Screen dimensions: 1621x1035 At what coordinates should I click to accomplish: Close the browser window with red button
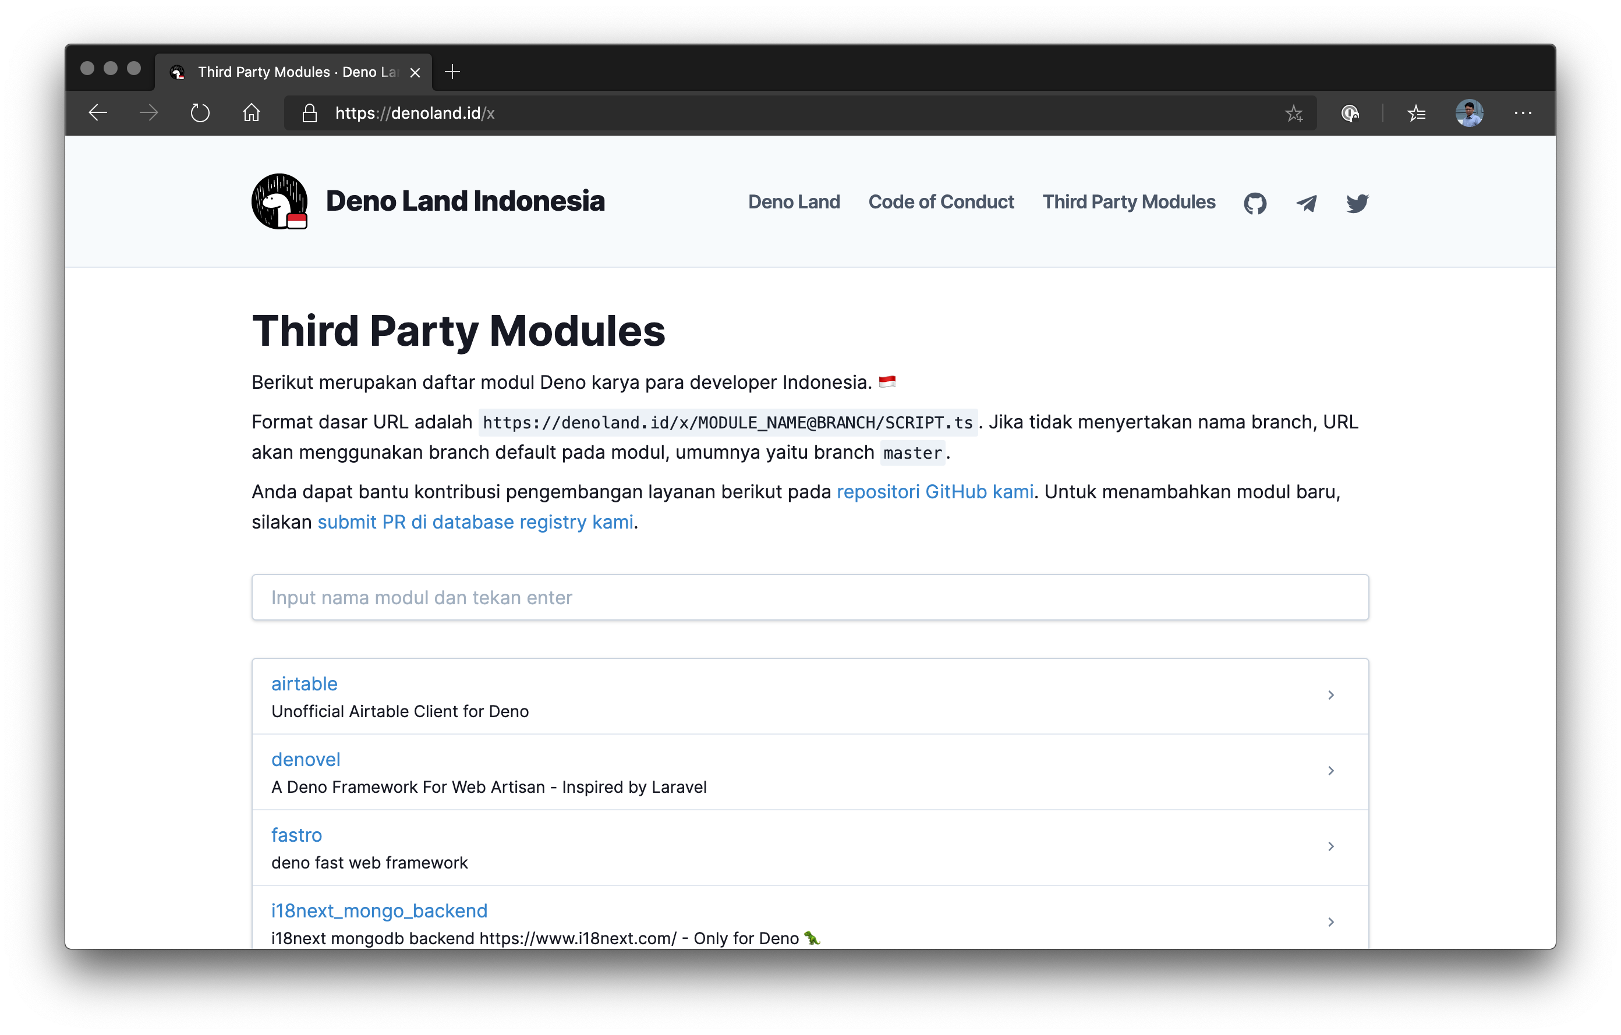coord(87,68)
